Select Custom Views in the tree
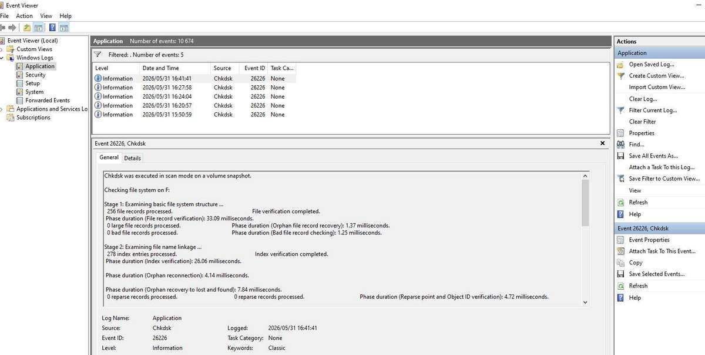This screenshot has height=355, width=705. (x=34, y=49)
